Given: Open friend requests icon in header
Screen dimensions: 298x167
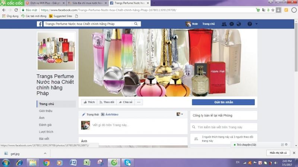Looking at the screenshot, I should tap(224, 24).
